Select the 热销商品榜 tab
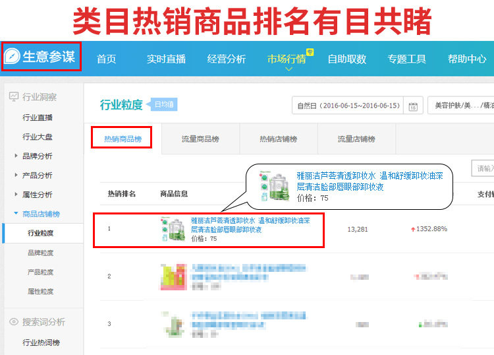 [x=123, y=139]
